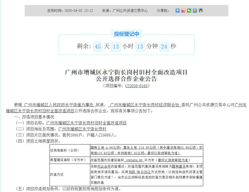
Task: Share to QQ using the penguin icon
Action: pyautogui.click(x=201, y=11)
